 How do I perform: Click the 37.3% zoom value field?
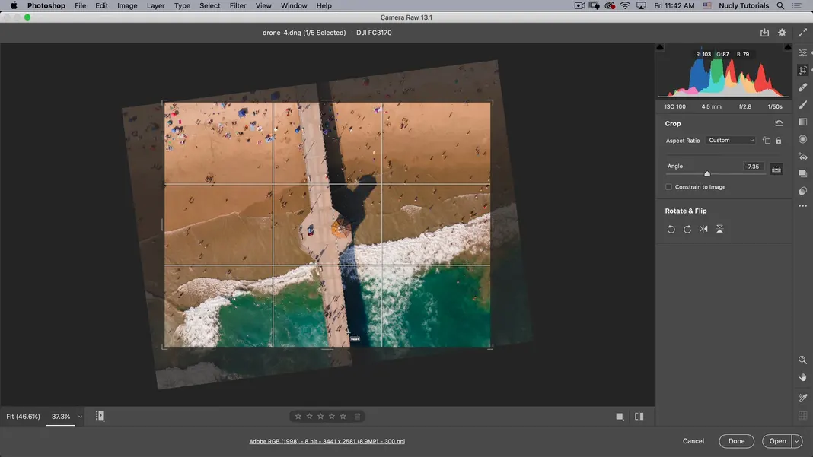point(61,417)
